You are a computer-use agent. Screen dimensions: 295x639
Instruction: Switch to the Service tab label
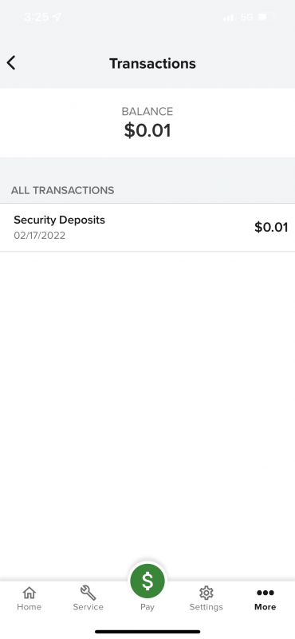point(88,607)
